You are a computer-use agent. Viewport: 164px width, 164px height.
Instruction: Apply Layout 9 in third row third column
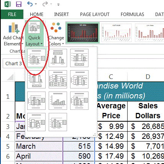pos(79,101)
